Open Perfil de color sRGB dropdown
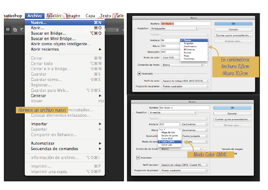Viewport: 268px width, 190px height. pos(185,81)
